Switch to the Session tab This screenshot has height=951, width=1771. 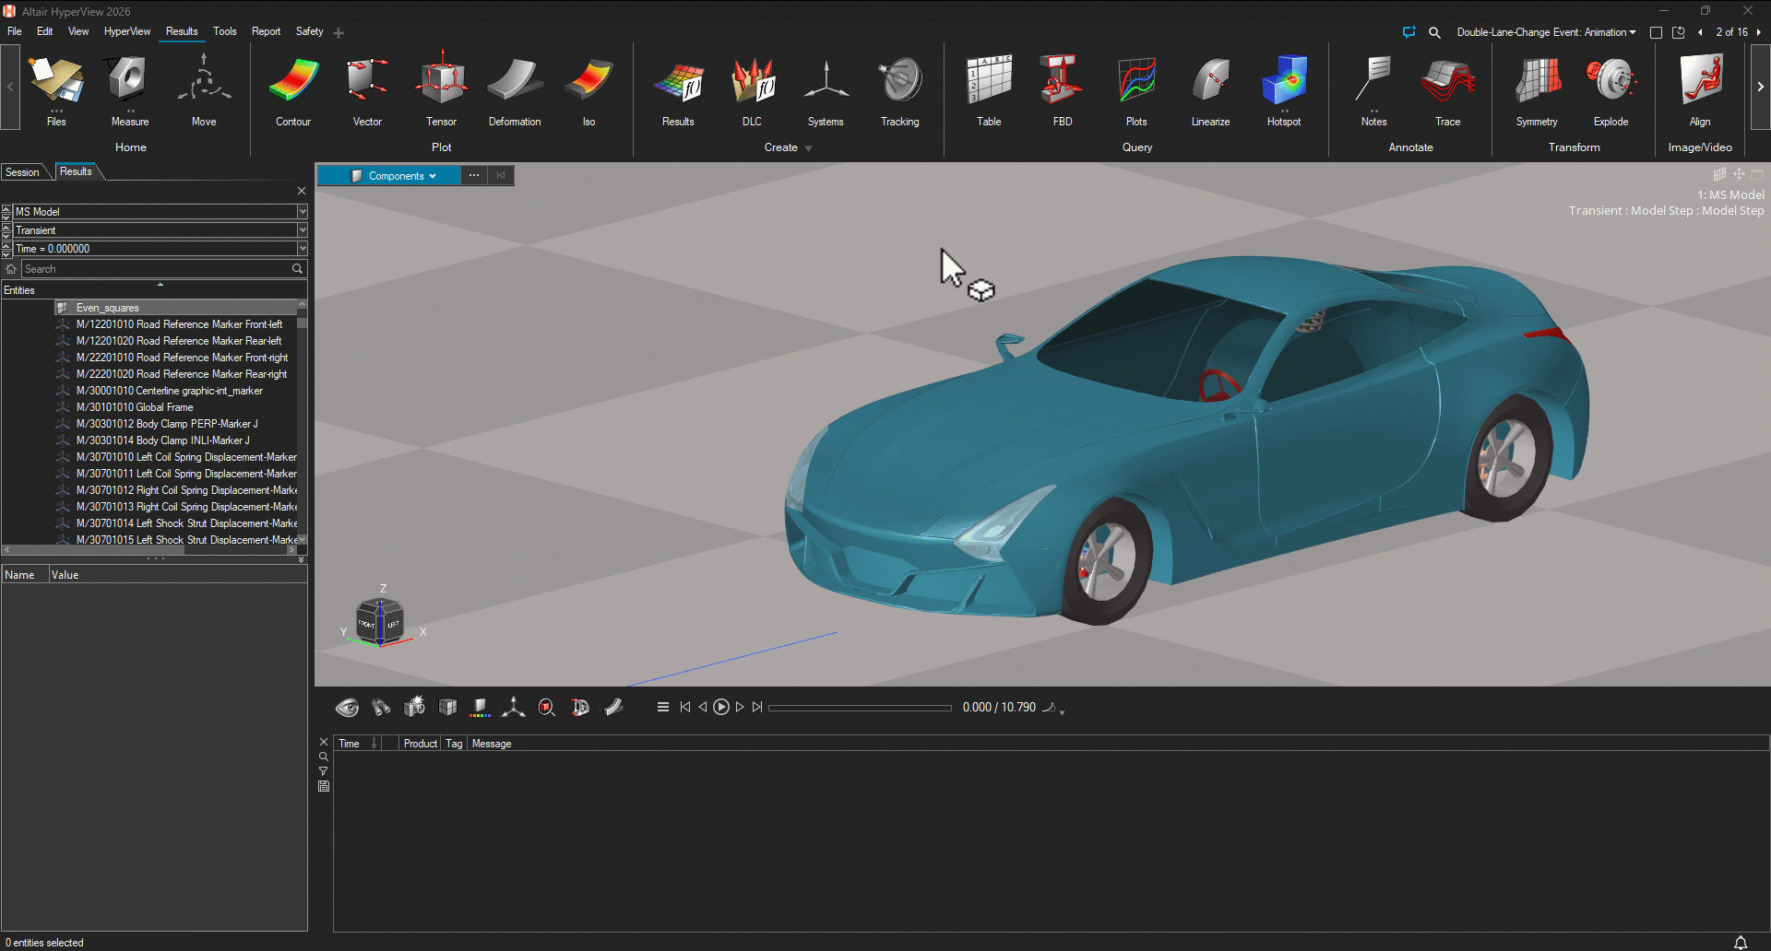tap(23, 172)
